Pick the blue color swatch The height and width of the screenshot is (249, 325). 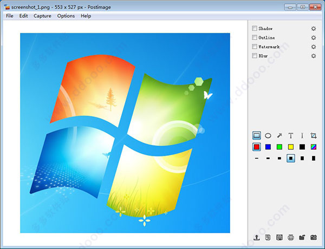pos(268,147)
